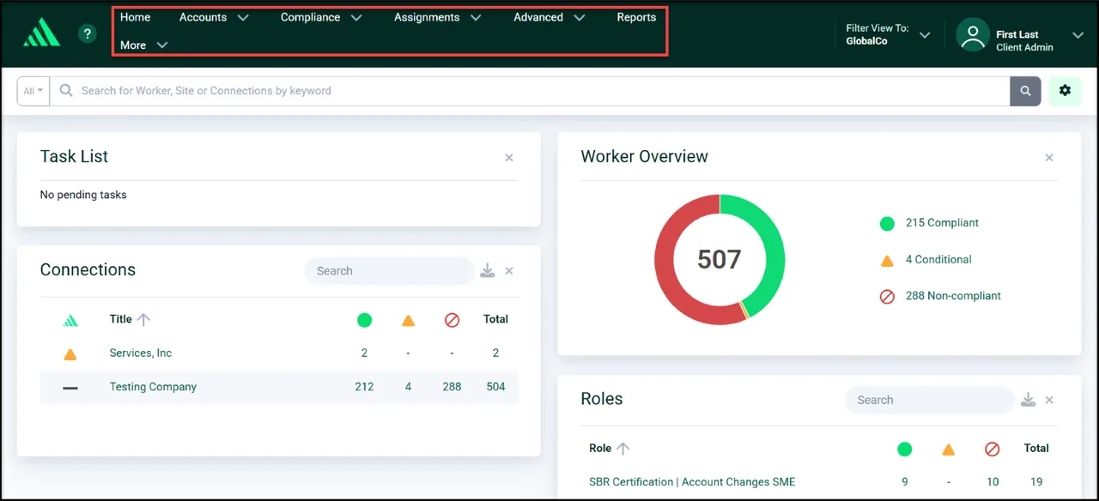Click the 288 Non-compliant legend link
This screenshot has height=501, width=1099.
click(953, 296)
